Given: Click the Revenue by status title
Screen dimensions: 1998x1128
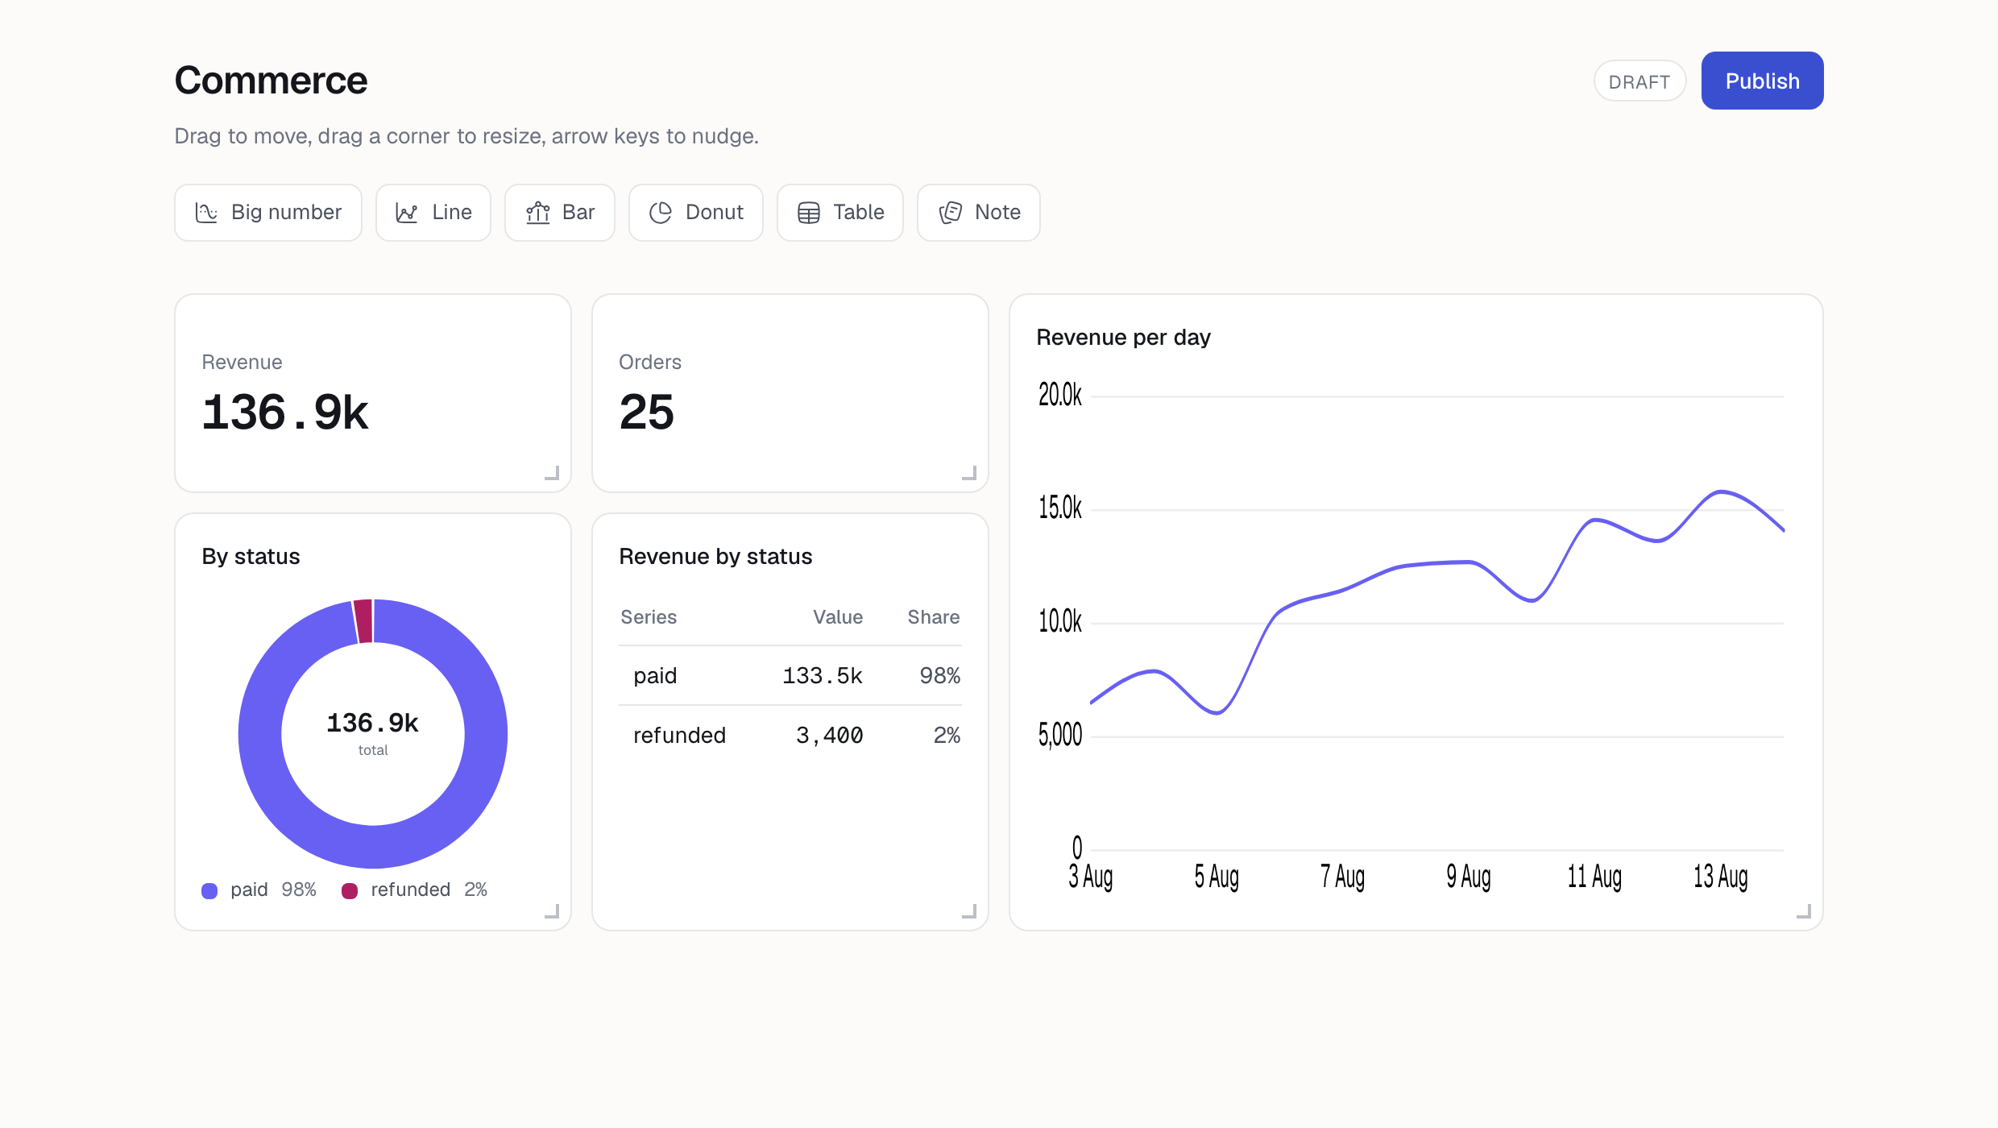Looking at the screenshot, I should coord(715,557).
